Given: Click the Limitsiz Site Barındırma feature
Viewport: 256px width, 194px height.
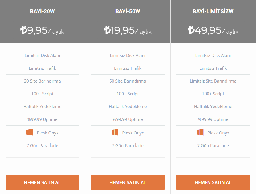Looking at the screenshot, I should pos(213,81).
